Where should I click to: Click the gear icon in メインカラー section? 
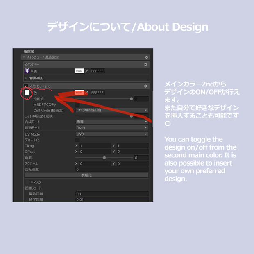145,64
